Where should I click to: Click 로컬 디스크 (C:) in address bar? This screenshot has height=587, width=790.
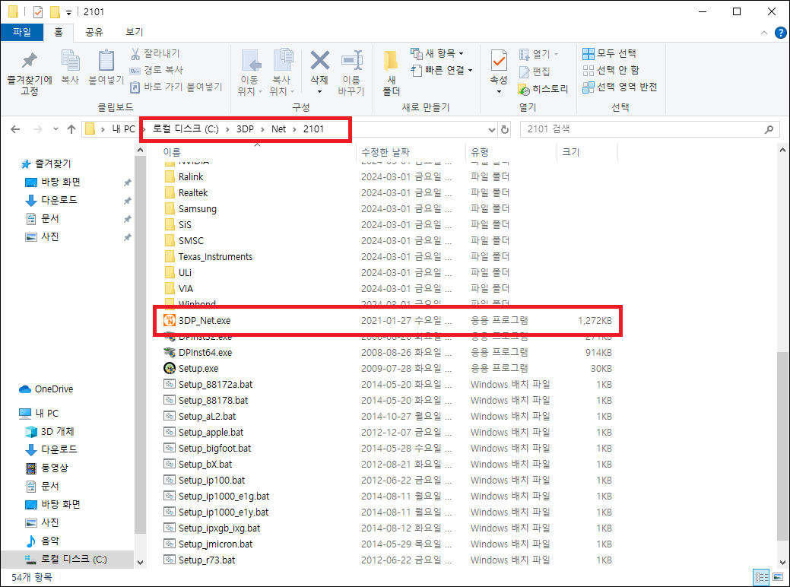186,129
